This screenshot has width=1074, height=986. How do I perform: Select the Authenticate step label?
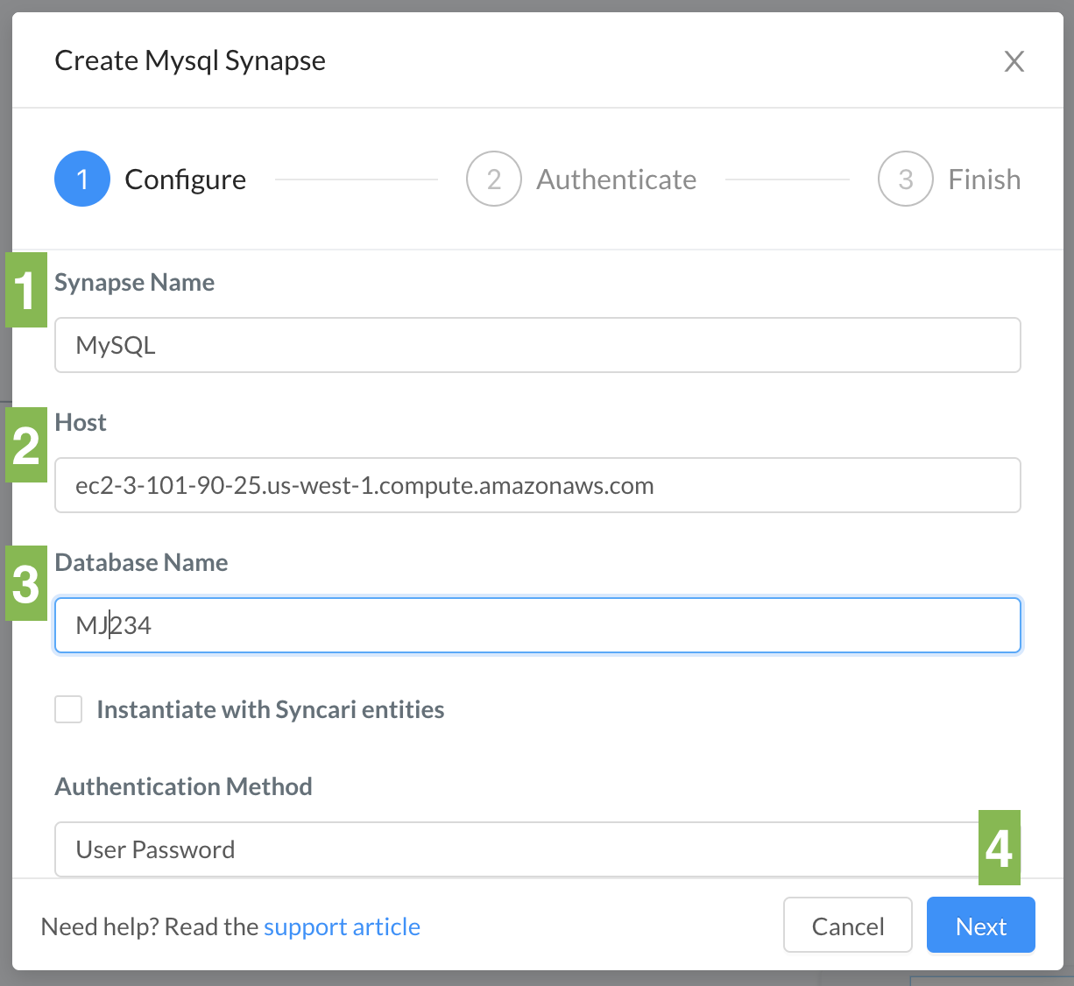click(x=616, y=180)
